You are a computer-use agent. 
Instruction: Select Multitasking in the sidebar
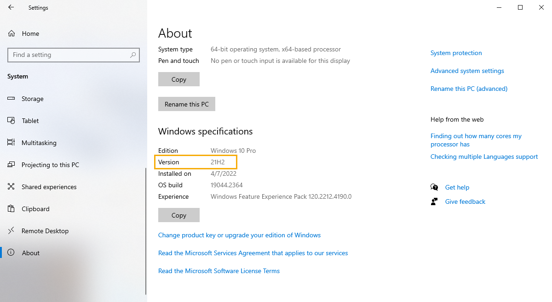[x=74, y=143]
